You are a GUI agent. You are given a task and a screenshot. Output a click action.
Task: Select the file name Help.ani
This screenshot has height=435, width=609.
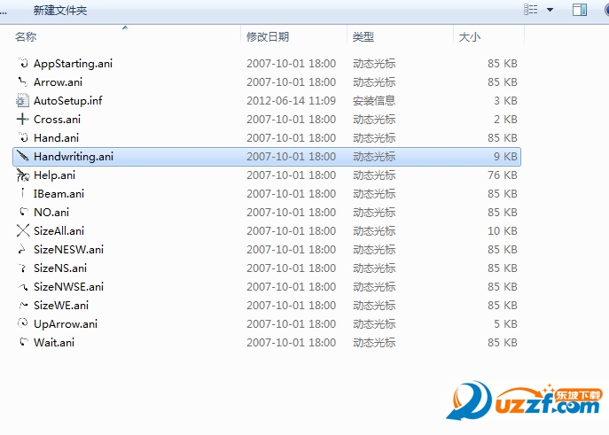tap(54, 175)
